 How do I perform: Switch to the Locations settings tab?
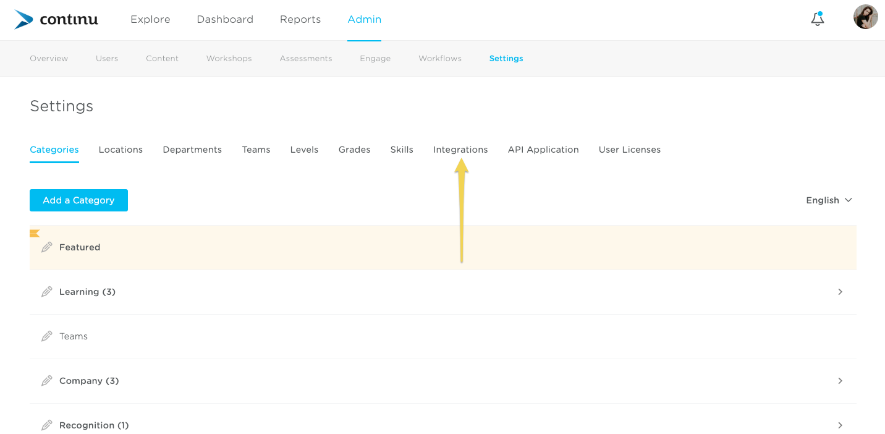[121, 150]
